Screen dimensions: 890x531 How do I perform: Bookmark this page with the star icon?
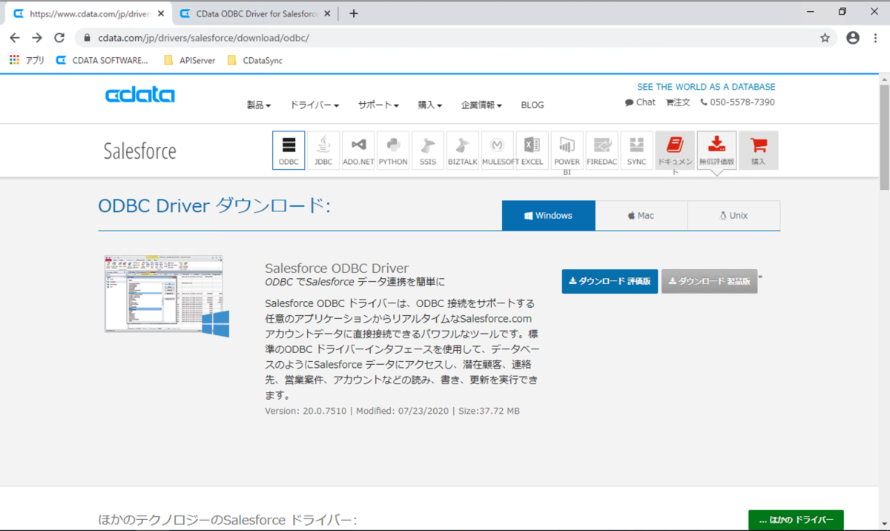coord(825,38)
